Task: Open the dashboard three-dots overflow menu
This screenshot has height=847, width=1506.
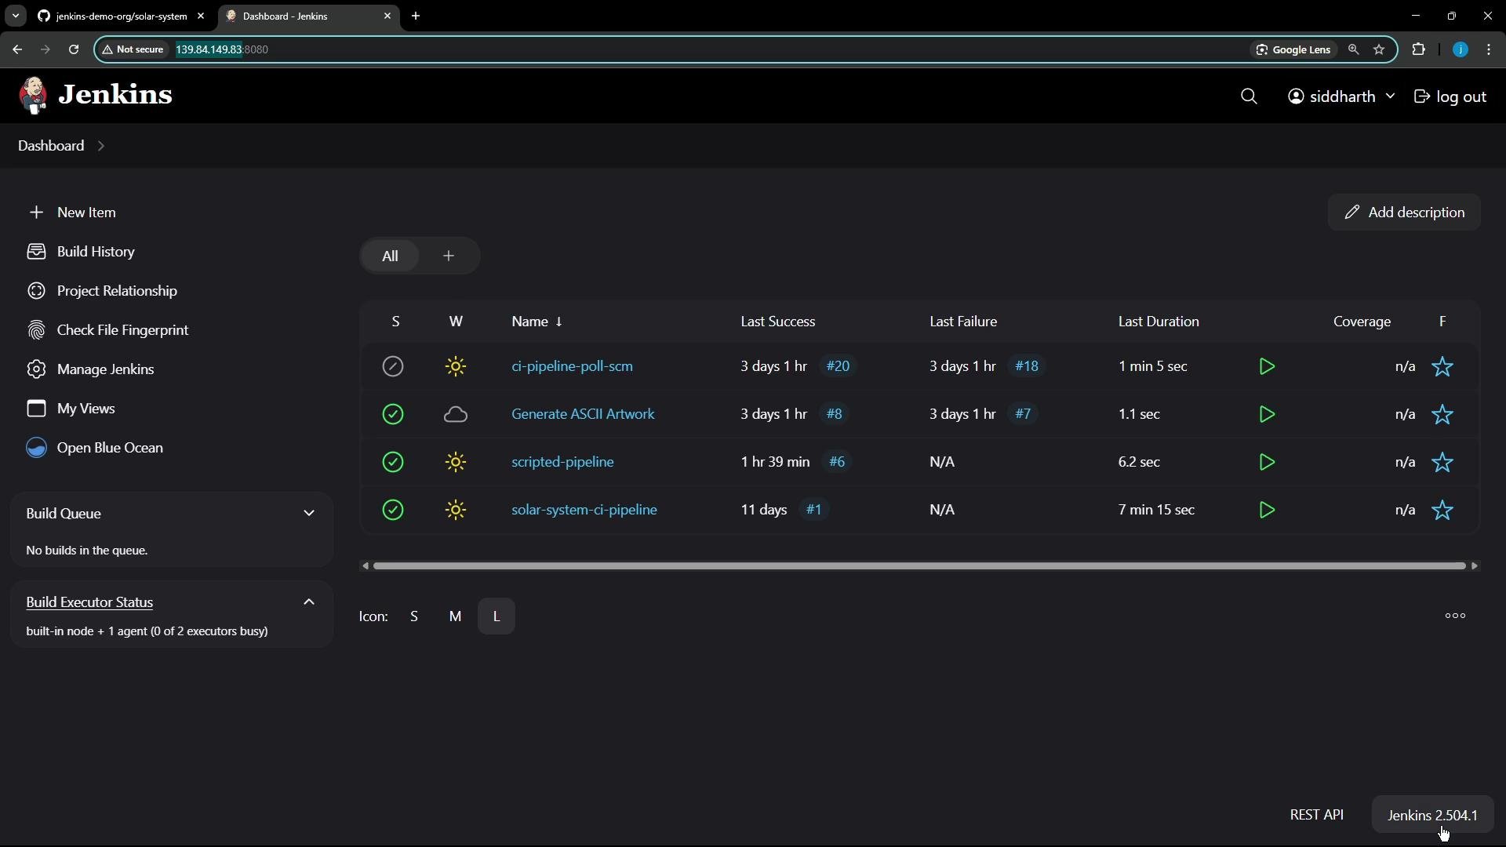Action: [1456, 616]
